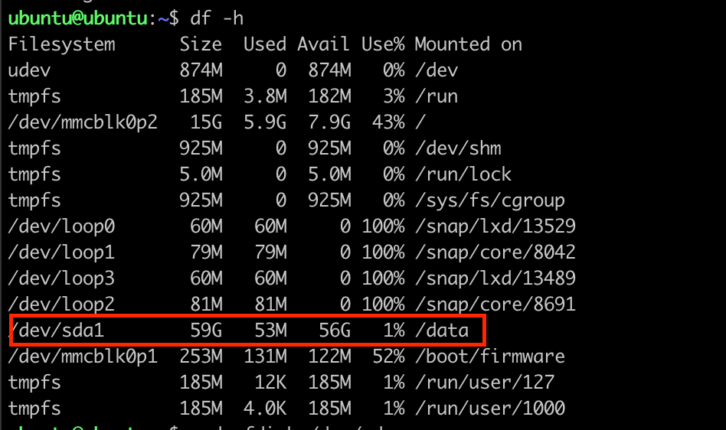Viewport: 726px width, 430px height.
Task: Click '/dev/mmcblk0p2' filesystem entry
Action: [83, 122]
